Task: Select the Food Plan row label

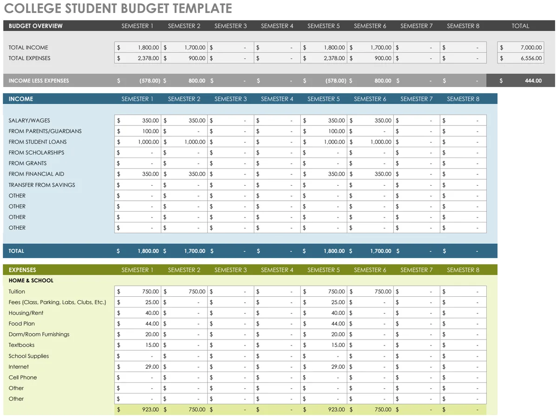Action: (x=21, y=324)
